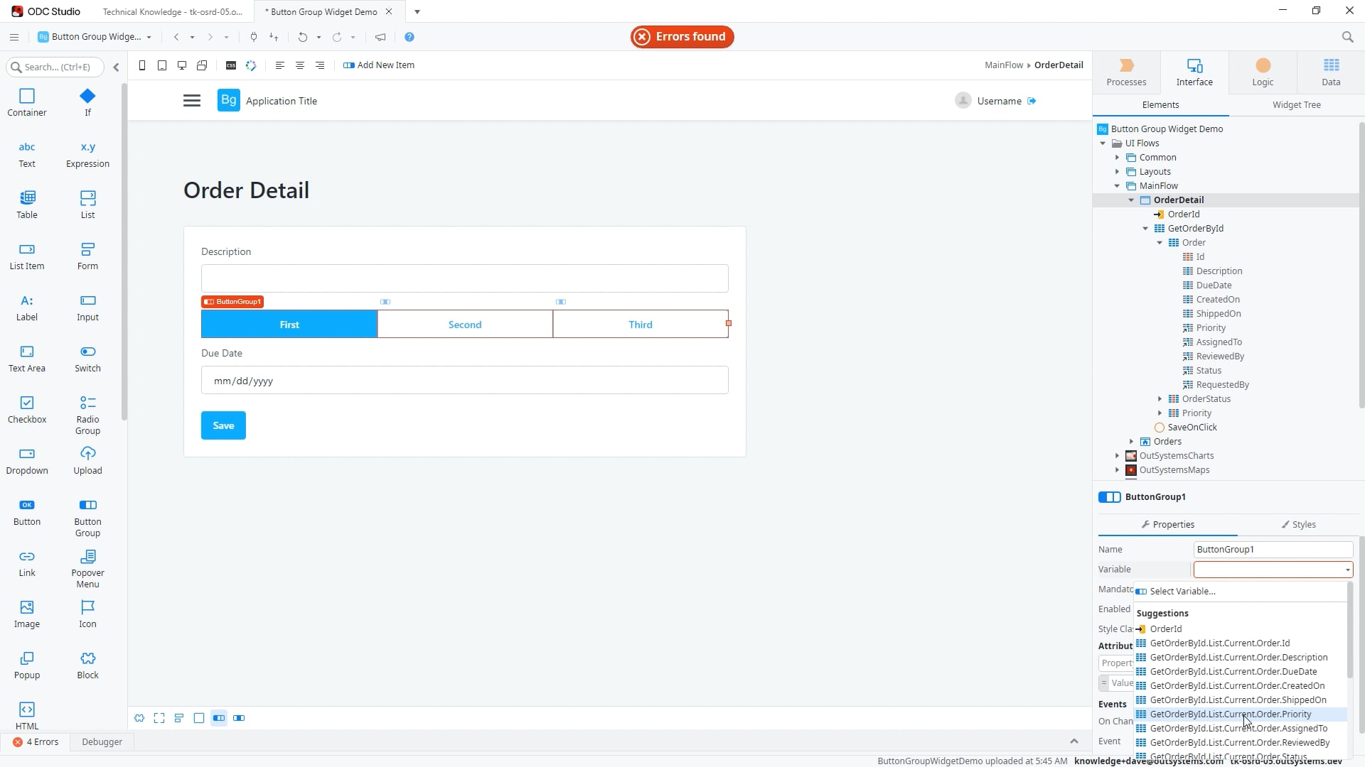Select the Dropdown widget from the toolbox
The width and height of the screenshot is (1365, 767).
26,460
